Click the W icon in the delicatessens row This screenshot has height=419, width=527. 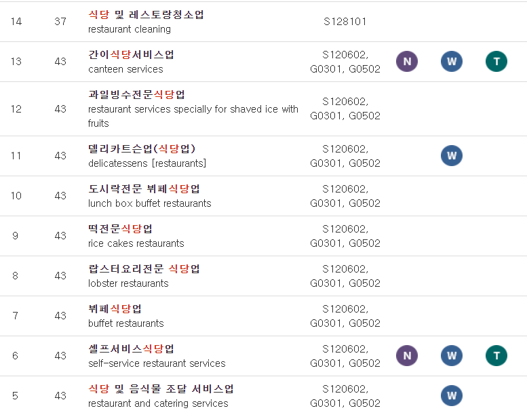pyautogui.click(x=452, y=155)
